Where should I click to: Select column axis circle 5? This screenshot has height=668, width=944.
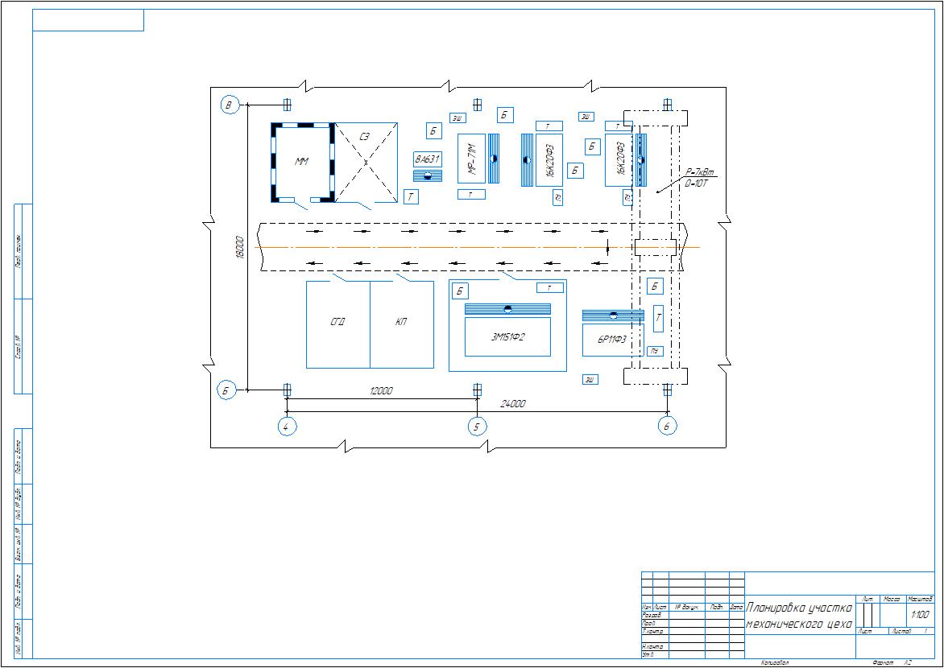[477, 426]
